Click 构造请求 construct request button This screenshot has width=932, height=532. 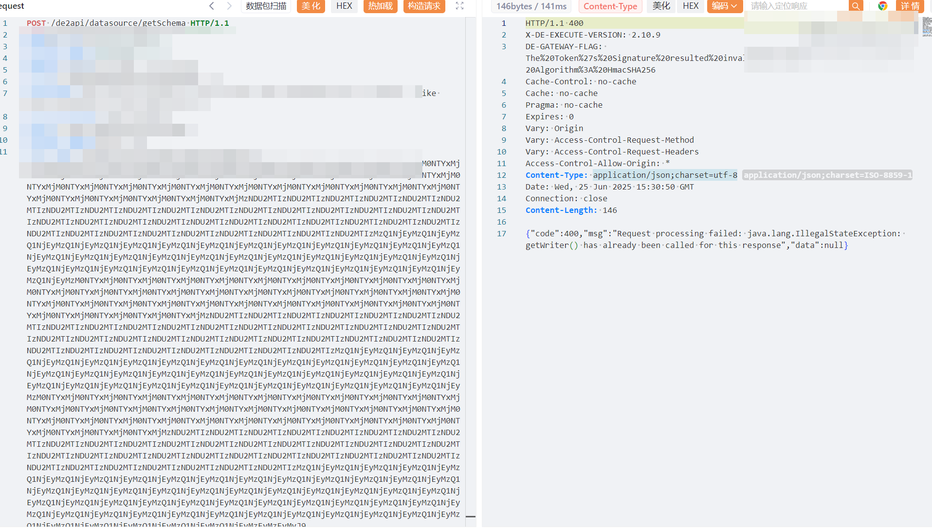pyautogui.click(x=424, y=6)
